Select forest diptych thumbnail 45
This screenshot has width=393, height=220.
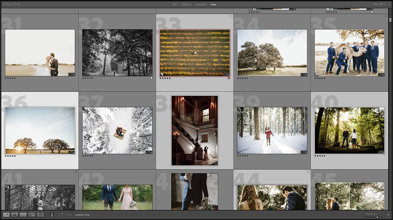(x=349, y=196)
